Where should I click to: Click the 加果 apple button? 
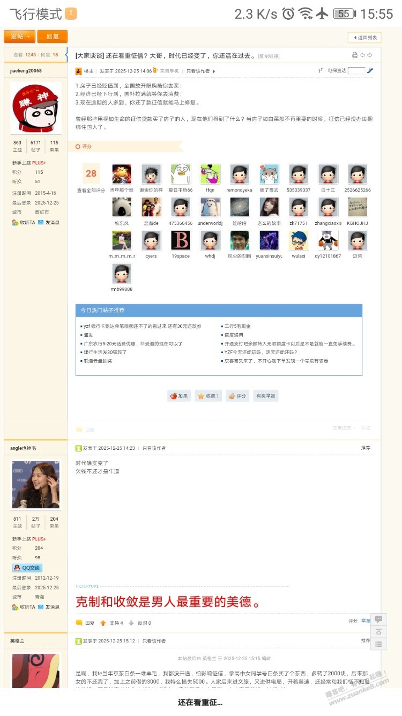click(179, 396)
